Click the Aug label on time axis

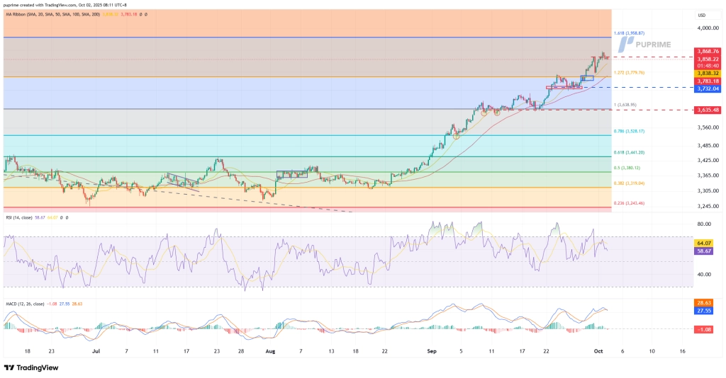(269, 350)
